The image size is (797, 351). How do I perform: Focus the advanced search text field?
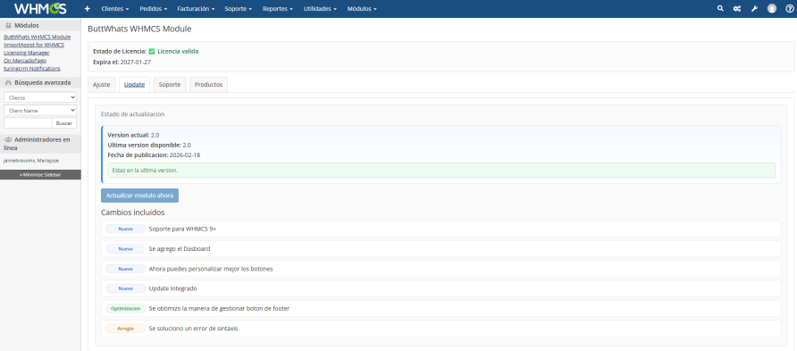pos(28,123)
